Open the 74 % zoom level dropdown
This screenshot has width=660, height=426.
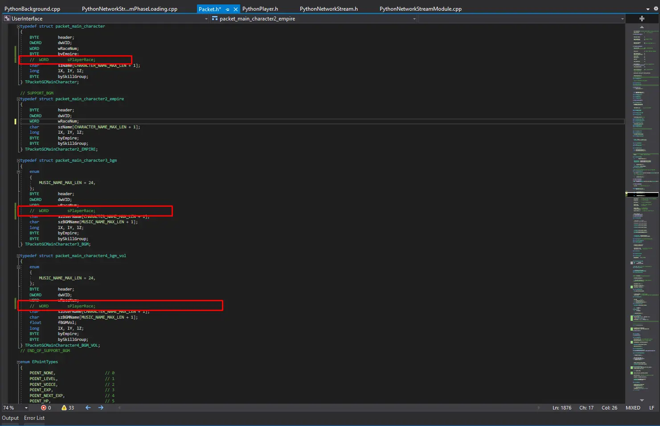coord(26,408)
